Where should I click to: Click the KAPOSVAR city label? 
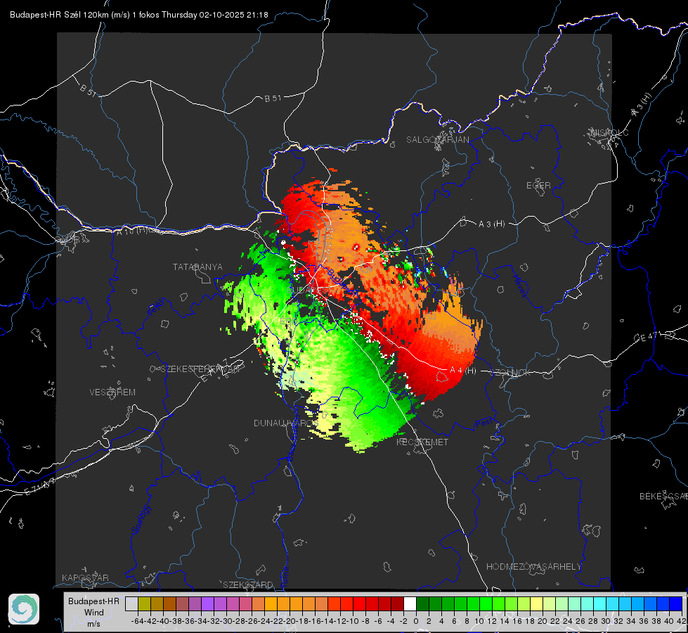point(85,577)
